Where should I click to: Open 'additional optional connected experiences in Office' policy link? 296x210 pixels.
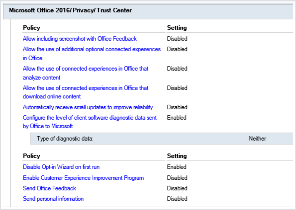[x=92, y=49]
